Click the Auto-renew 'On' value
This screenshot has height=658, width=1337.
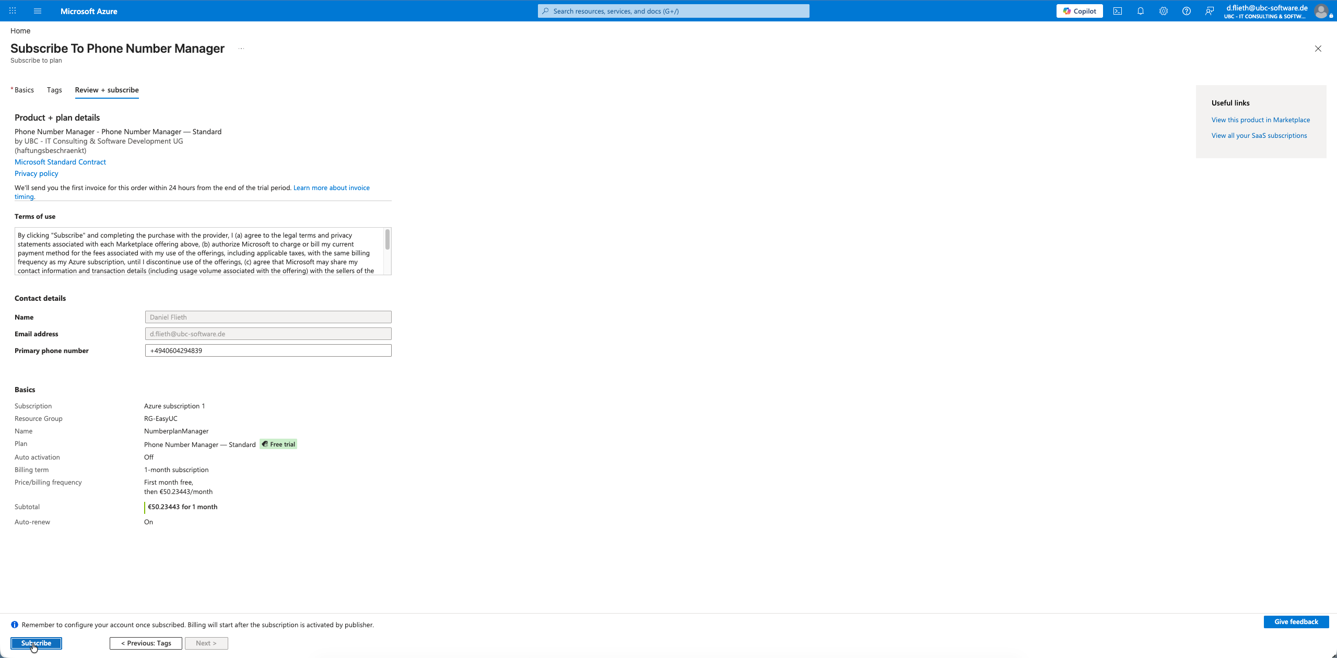pos(149,522)
